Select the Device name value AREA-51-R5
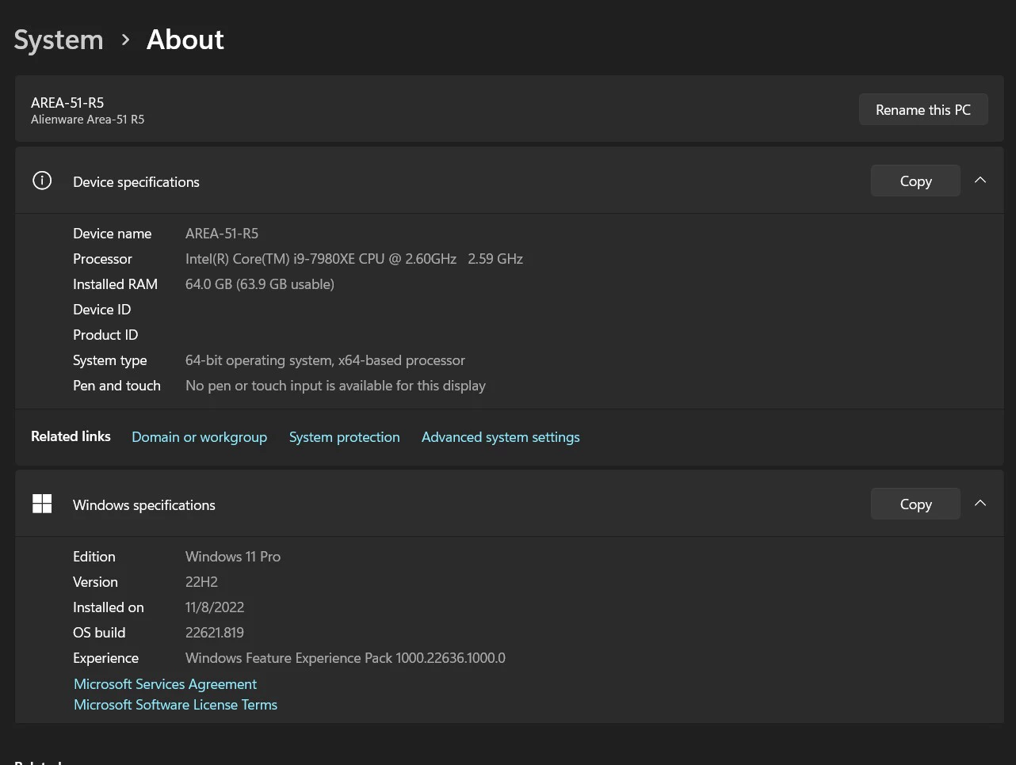 pyautogui.click(x=222, y=234)
